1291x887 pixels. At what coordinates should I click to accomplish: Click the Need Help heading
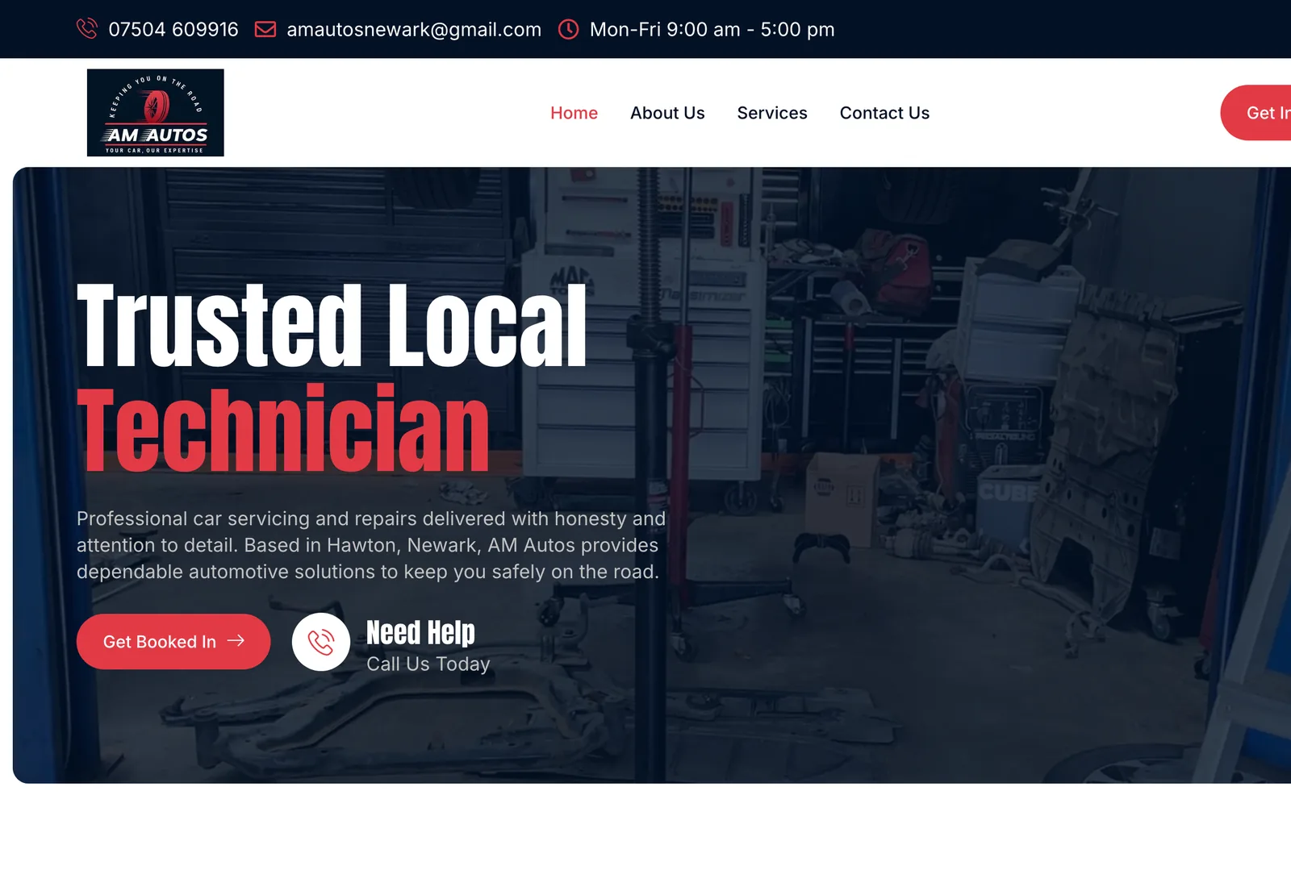click(420, 633)
